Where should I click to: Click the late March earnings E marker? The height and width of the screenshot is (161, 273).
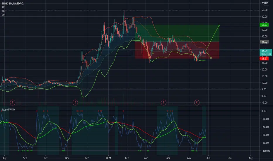[x=163, y=102]
